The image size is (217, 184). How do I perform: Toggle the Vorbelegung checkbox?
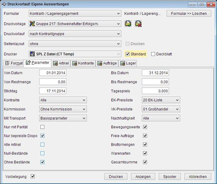pyautogui.click(x=33, y=176)
